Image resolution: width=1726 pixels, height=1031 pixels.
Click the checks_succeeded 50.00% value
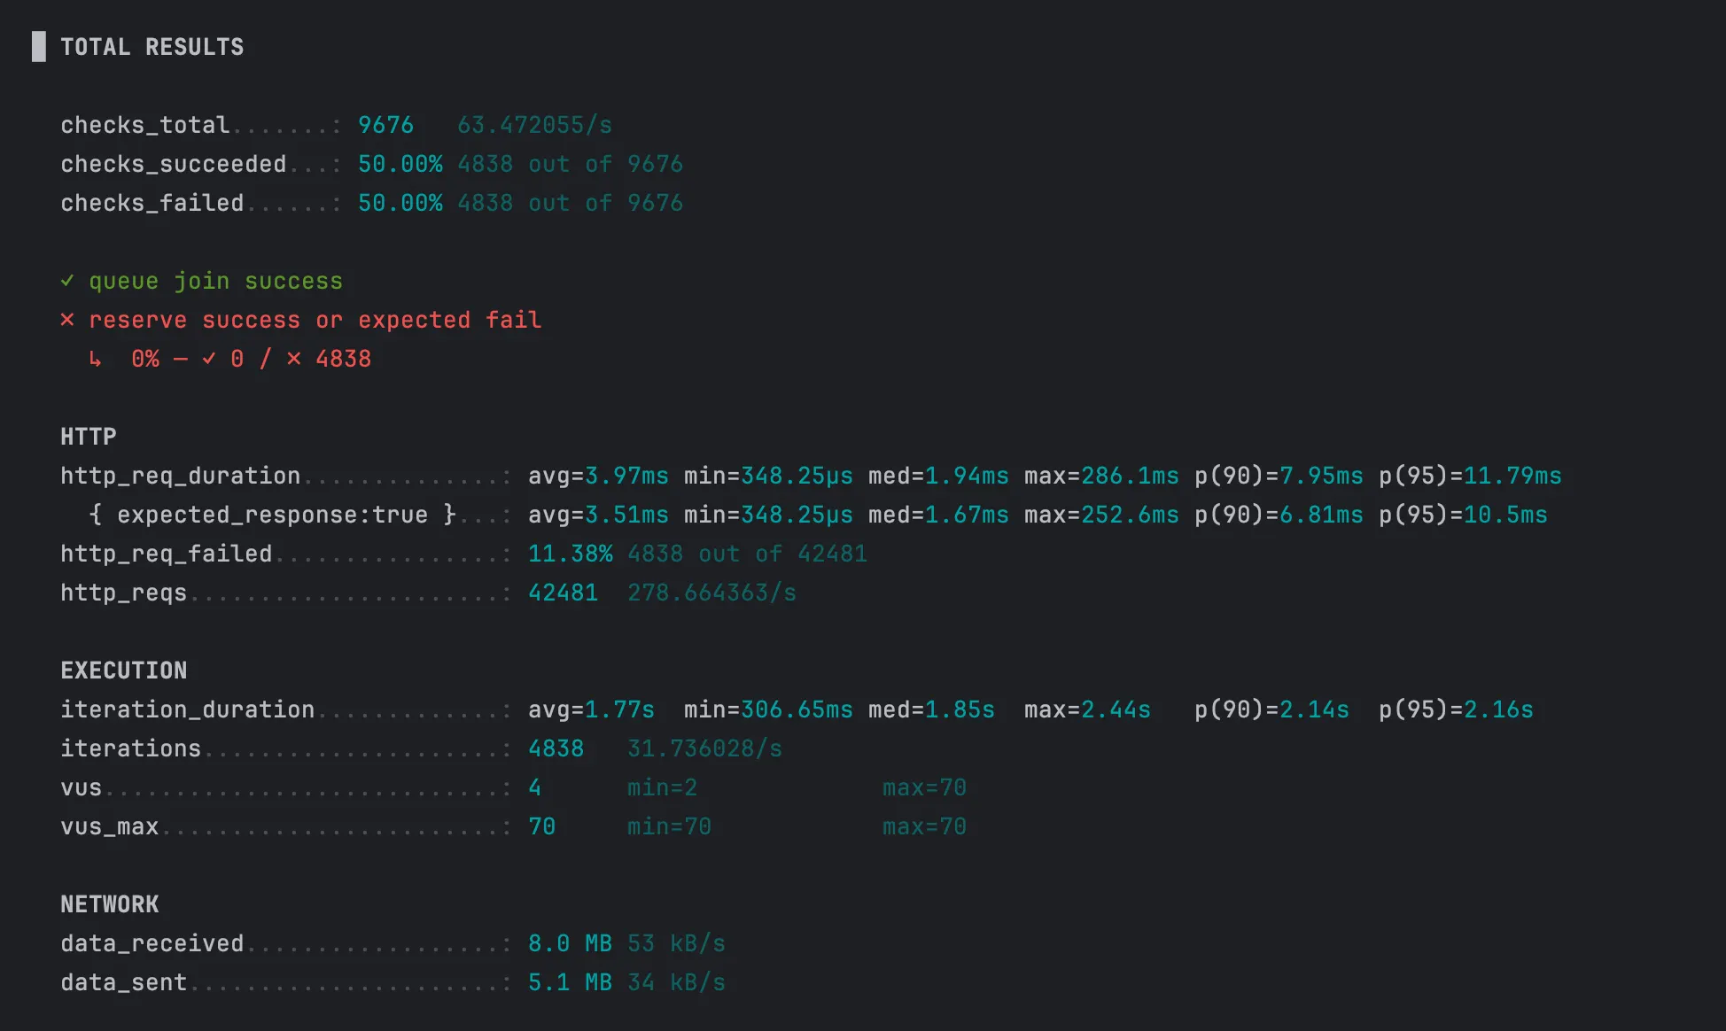[400, 164]
